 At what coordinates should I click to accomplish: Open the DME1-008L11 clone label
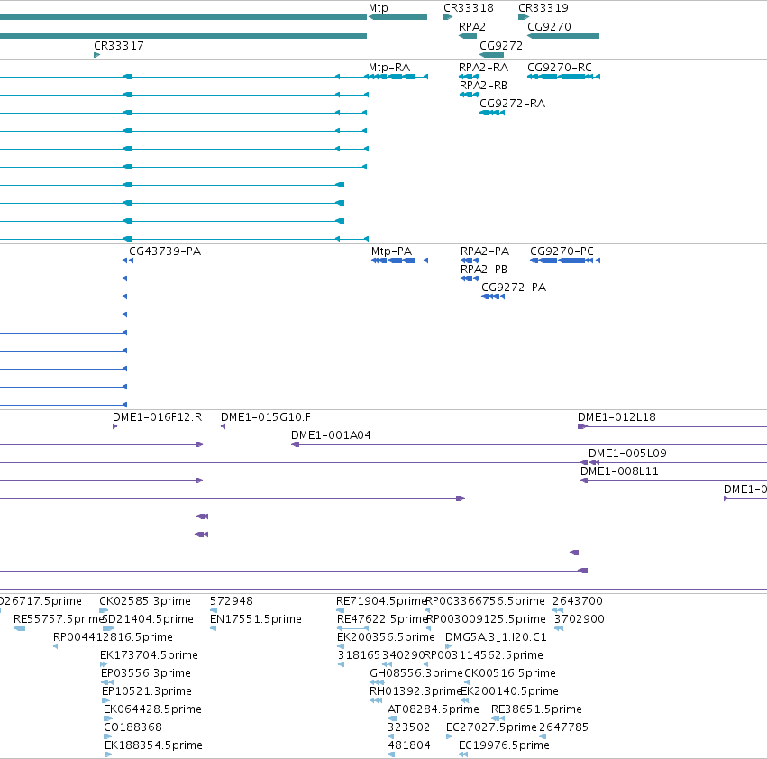619,471
